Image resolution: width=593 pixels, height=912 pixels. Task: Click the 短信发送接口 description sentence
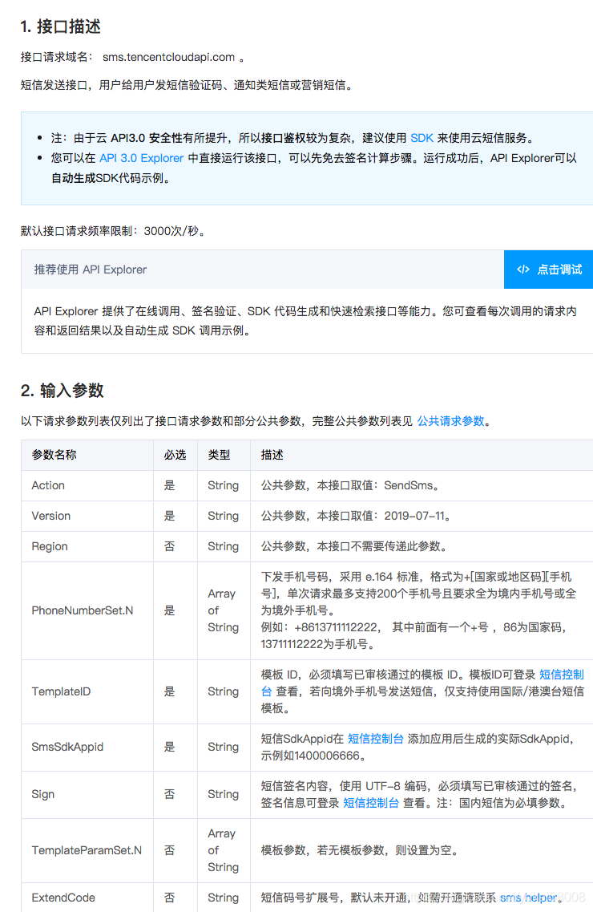click(187, 85)
